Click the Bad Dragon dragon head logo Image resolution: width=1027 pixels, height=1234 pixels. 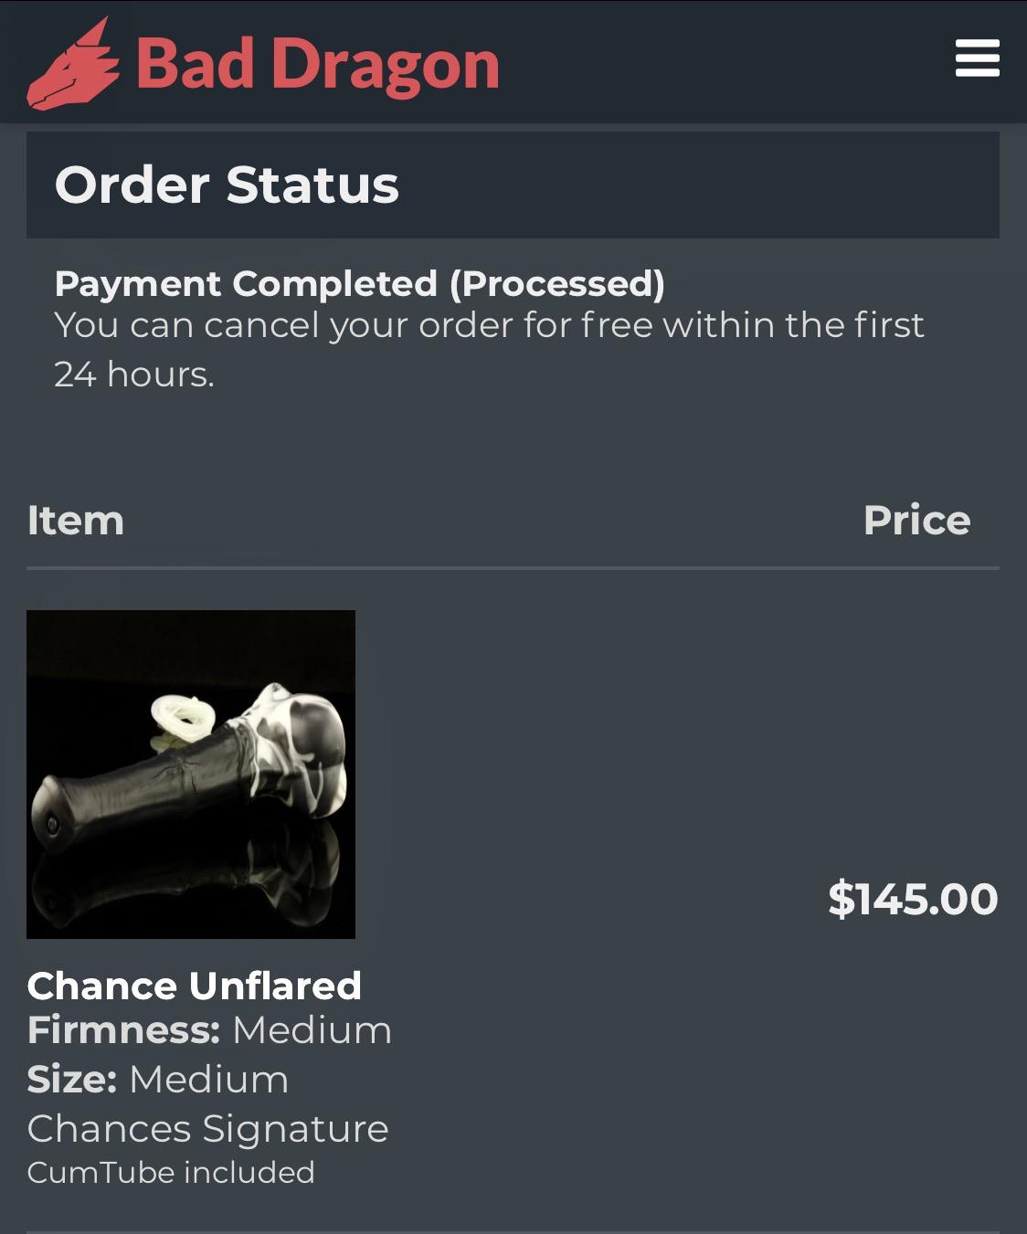(x=73, y=62)
